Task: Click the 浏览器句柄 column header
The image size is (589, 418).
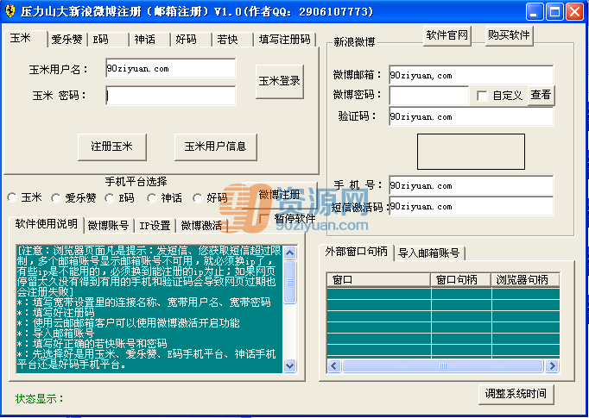Action: 526,279
